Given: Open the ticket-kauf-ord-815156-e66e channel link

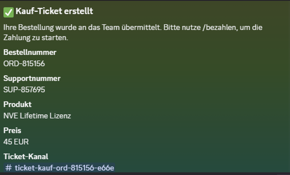Looking at the screenshot, I should (x=59, y=168).
